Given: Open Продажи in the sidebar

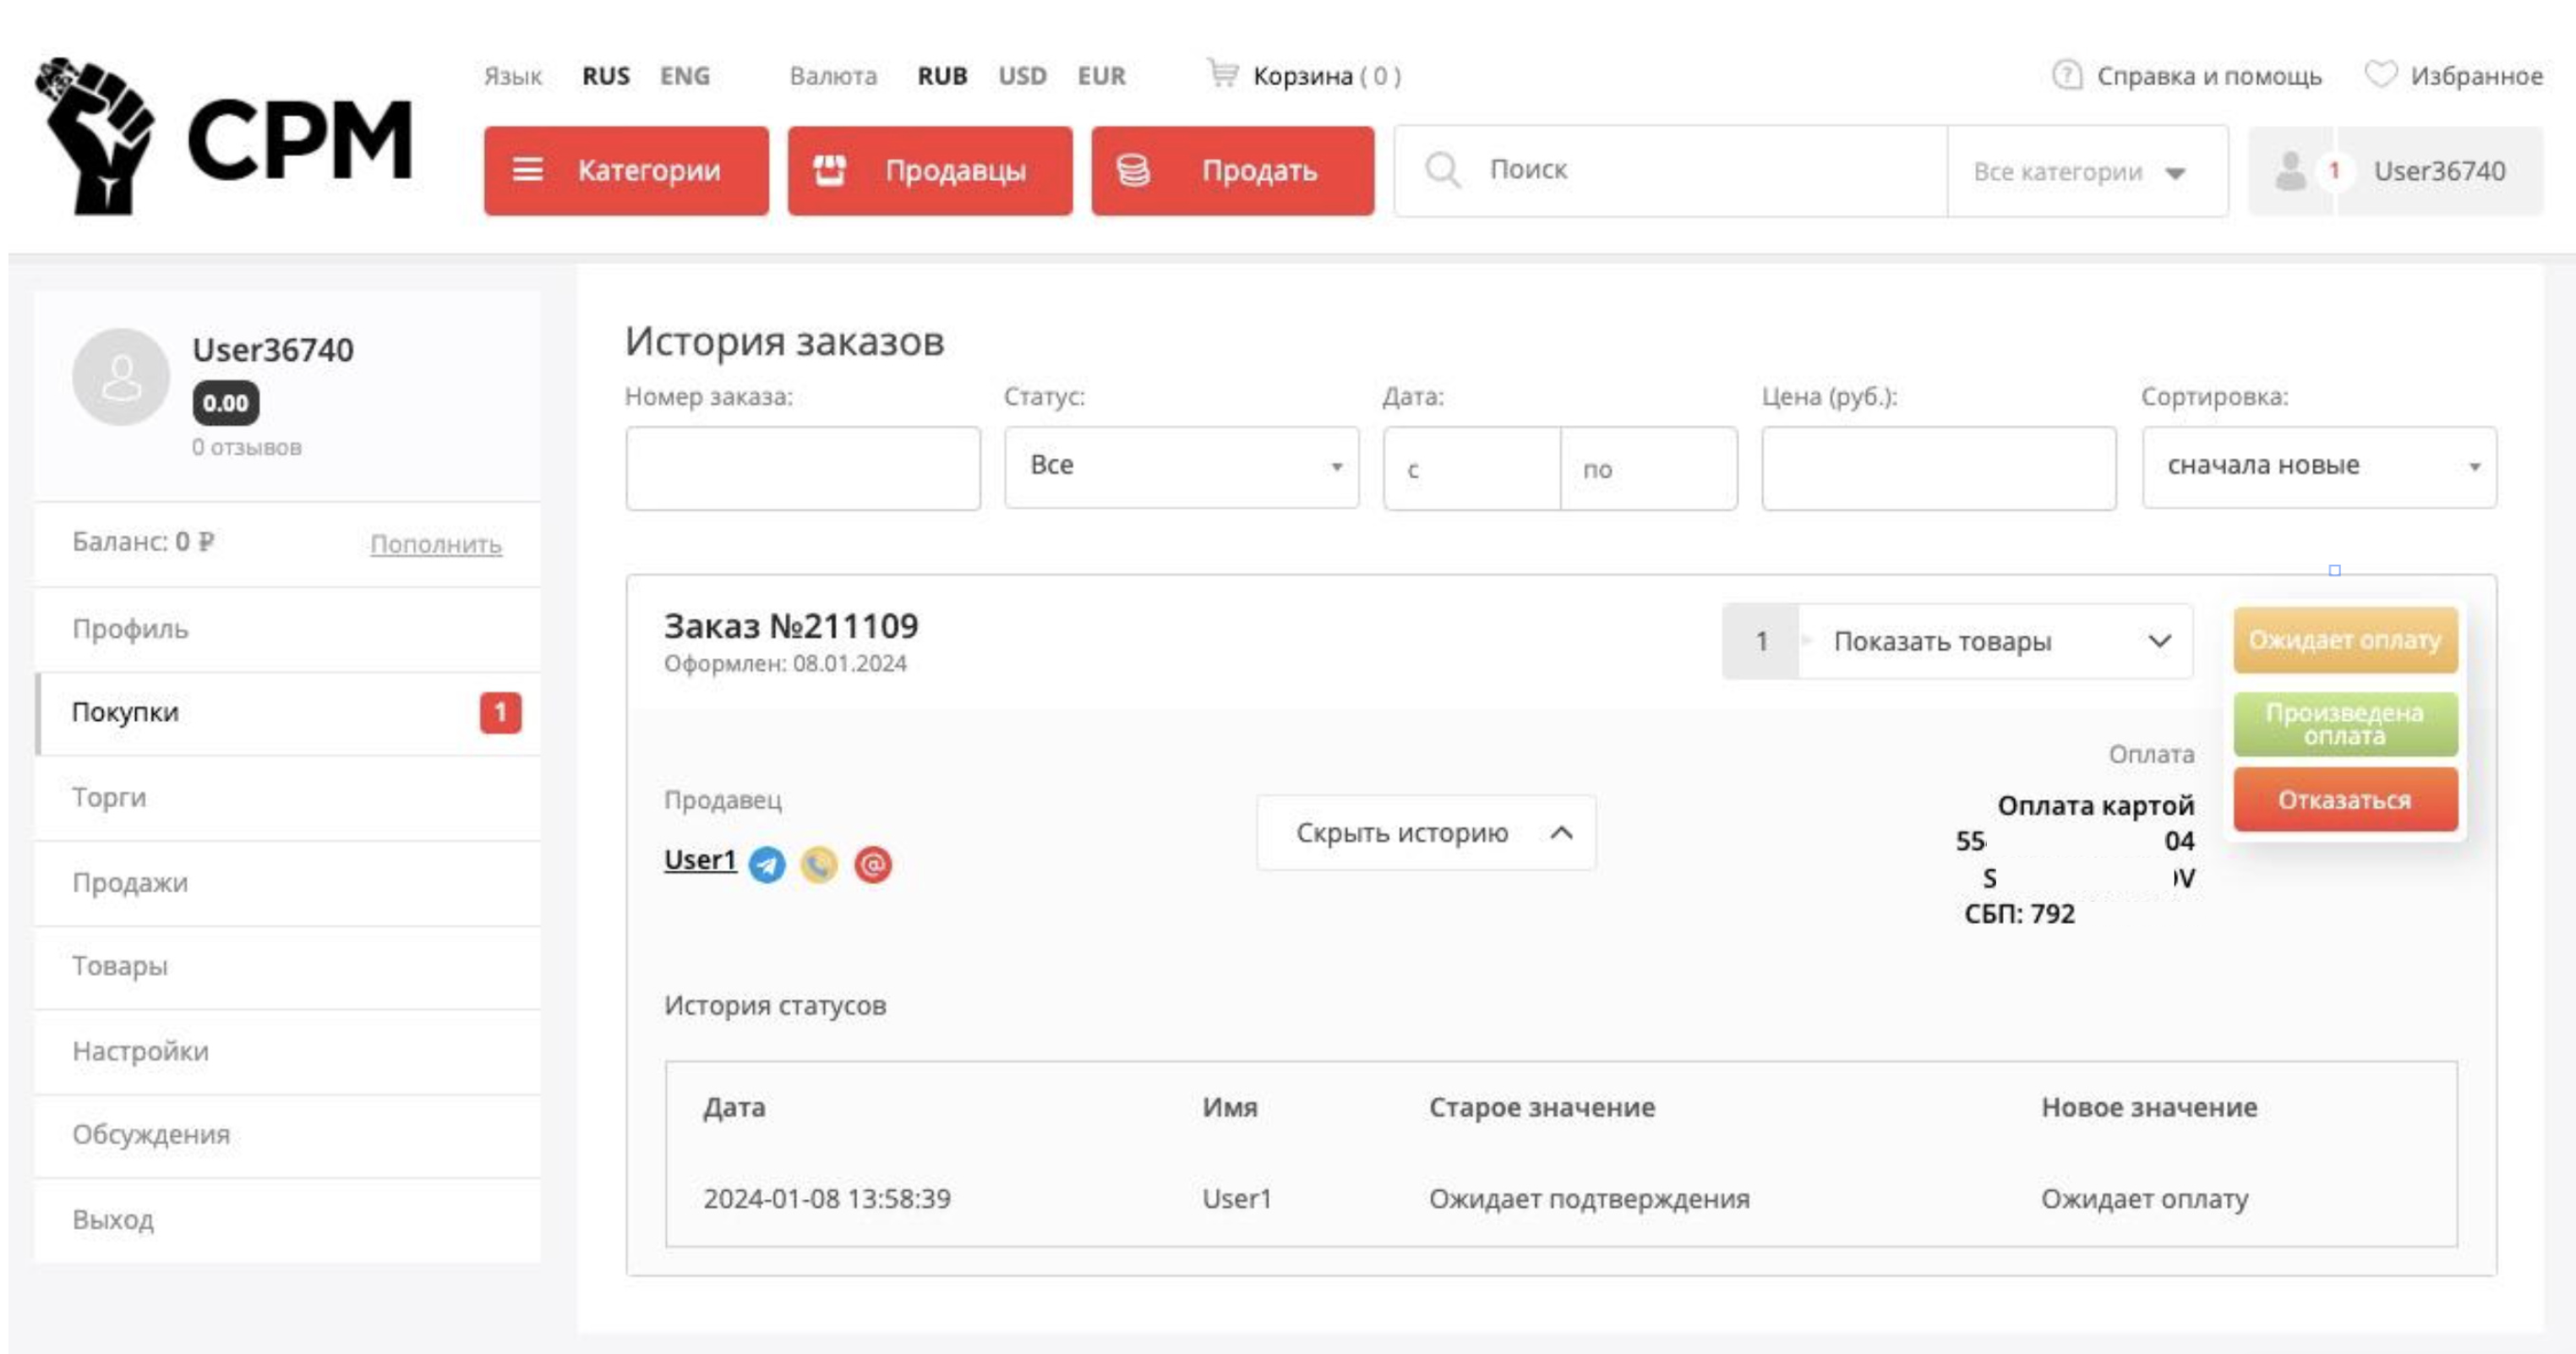Looking at the screenshot, I should 288,883.
